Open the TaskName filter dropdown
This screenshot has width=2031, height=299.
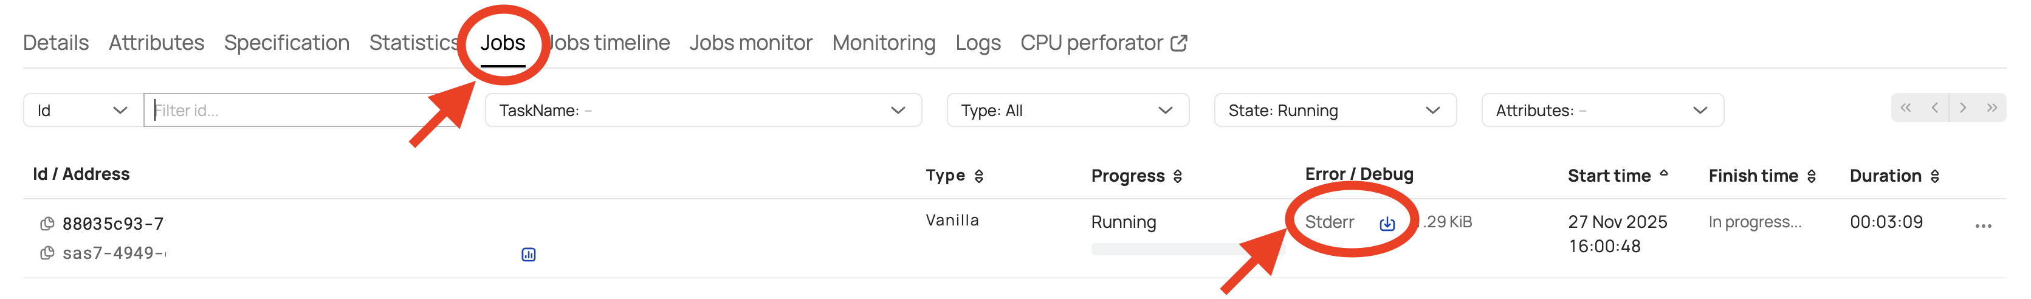click(702, 111)
